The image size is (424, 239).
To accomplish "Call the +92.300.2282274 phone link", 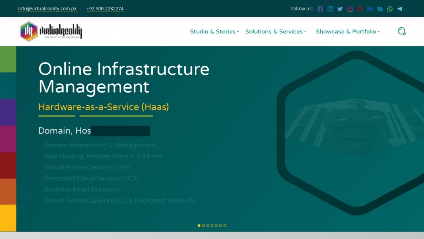I will pyautogui.click(x=105, y=8).
